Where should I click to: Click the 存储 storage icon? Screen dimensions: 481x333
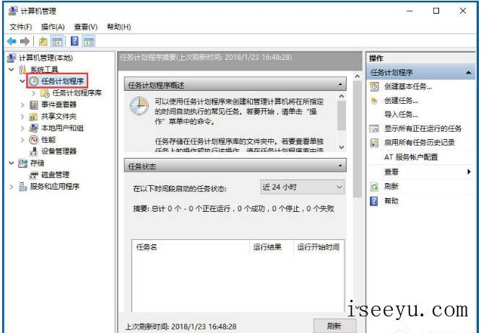click(22, 163)
